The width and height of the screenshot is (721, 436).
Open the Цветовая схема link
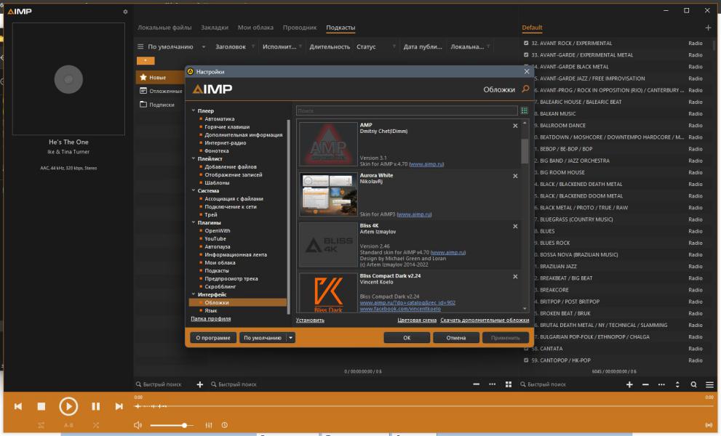click(x=417, y=320)
